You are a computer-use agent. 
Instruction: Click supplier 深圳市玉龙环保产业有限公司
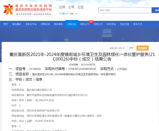click(43, 111)
